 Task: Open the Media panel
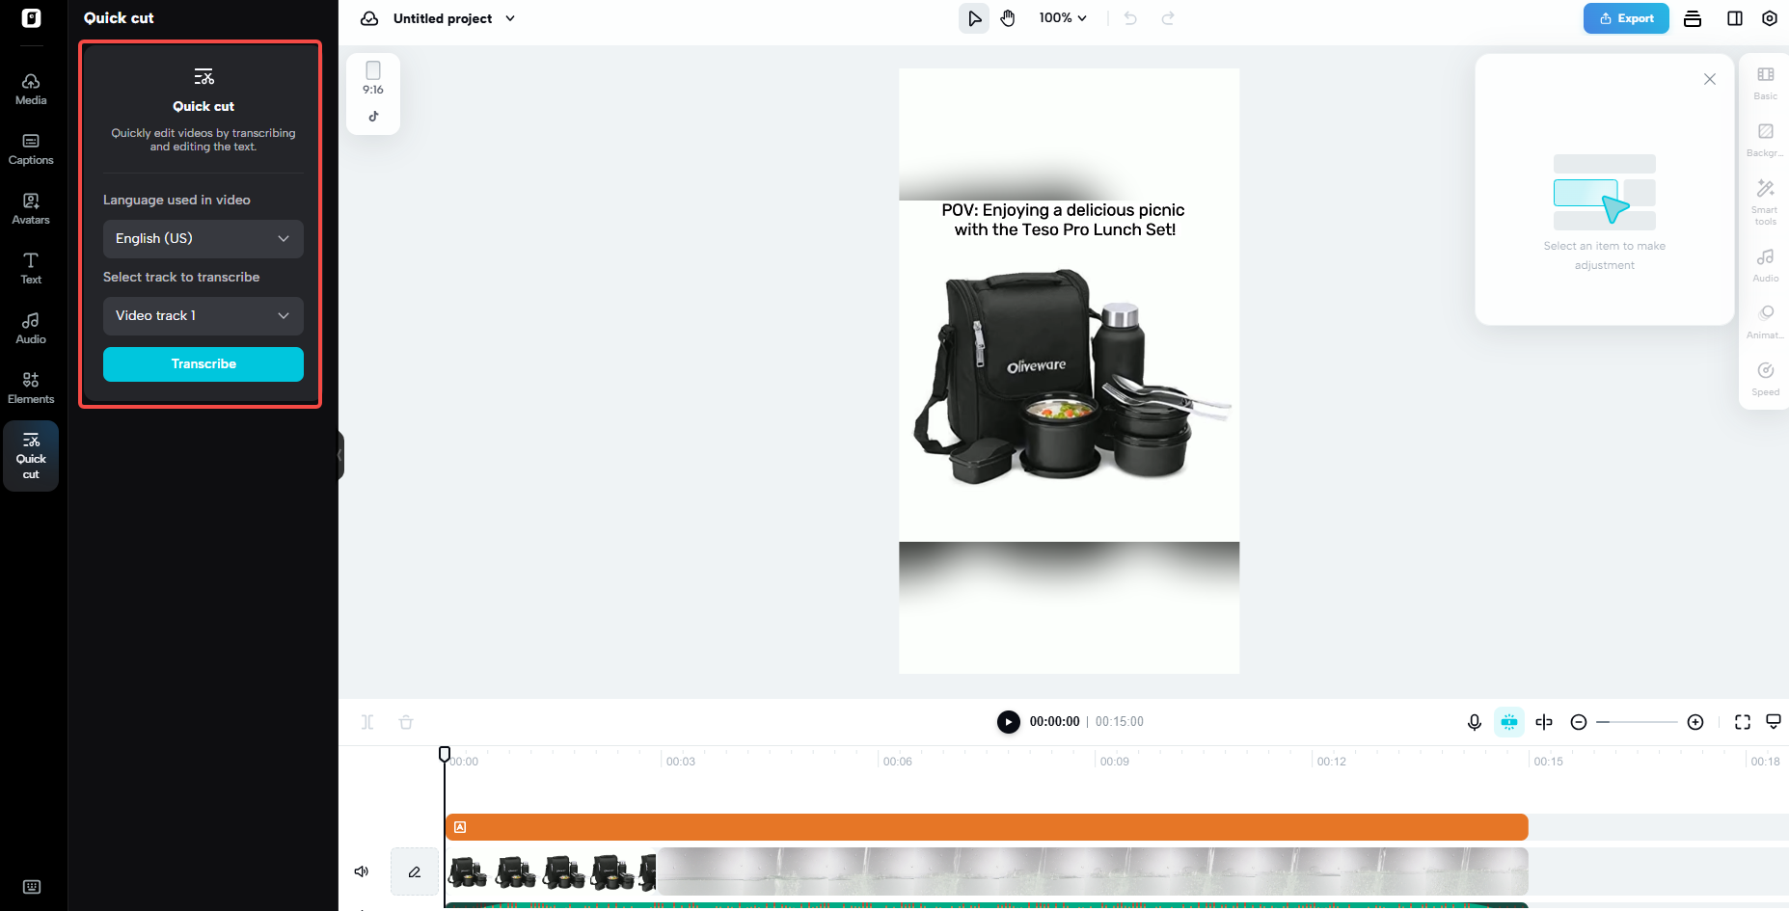(x=31, y=89)
